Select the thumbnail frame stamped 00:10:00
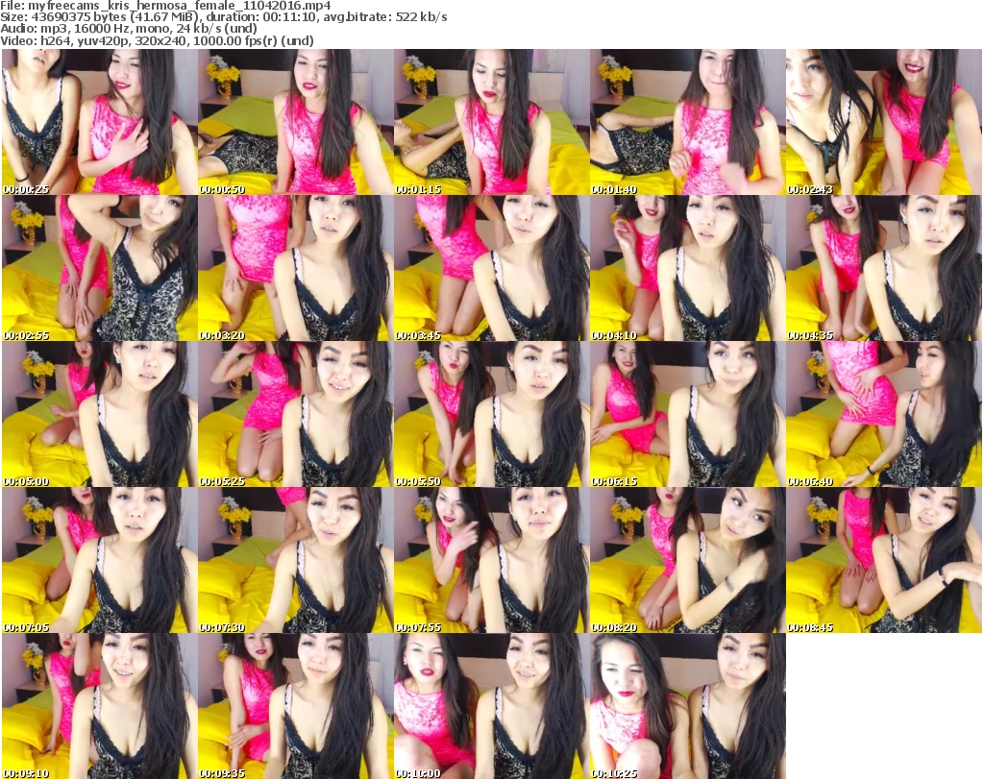This screenshot has width=984, height=779. 491,706
